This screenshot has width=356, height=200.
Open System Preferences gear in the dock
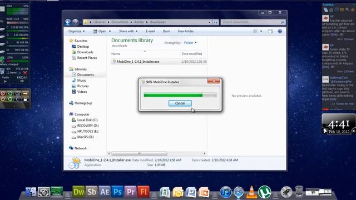click(43, 192)
